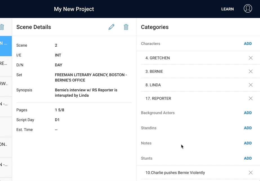
Task: Add a new character to Characters
Action: coord(248,44)
